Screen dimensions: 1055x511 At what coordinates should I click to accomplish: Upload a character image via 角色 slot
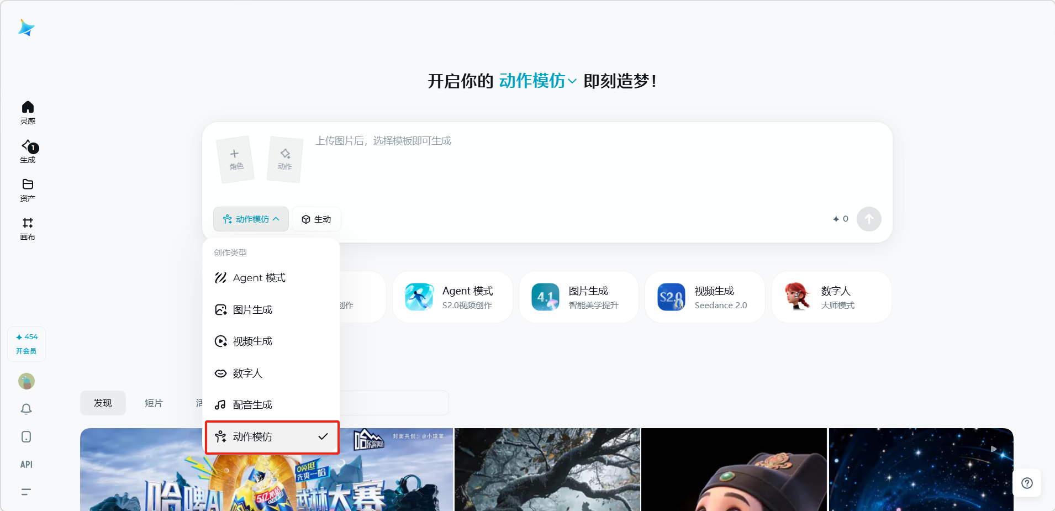tap(235, 159)
